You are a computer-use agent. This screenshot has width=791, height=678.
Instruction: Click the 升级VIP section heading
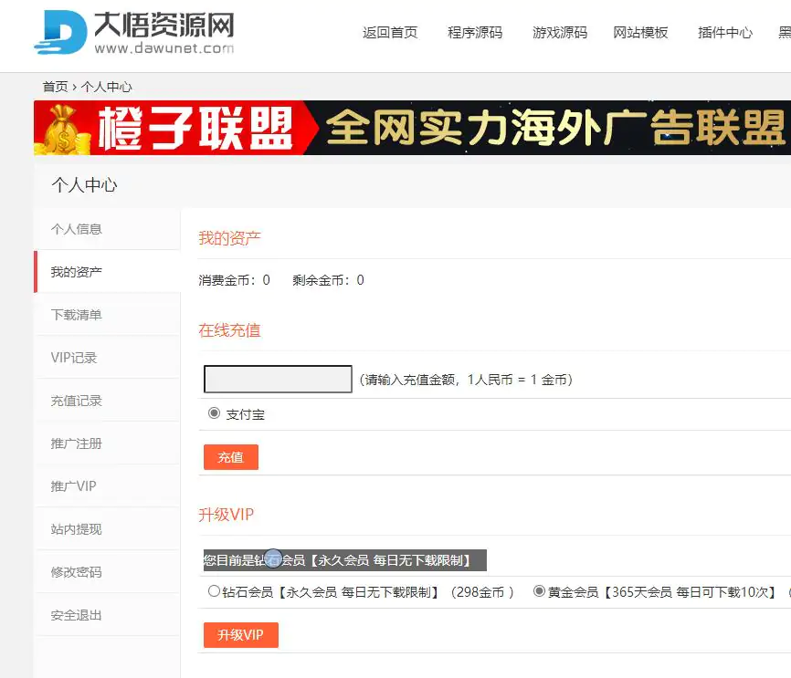tap(226, 515)
